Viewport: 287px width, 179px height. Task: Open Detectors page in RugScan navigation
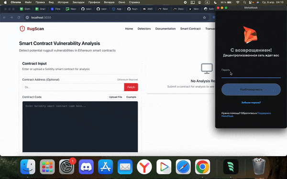(x=144, y=29)
